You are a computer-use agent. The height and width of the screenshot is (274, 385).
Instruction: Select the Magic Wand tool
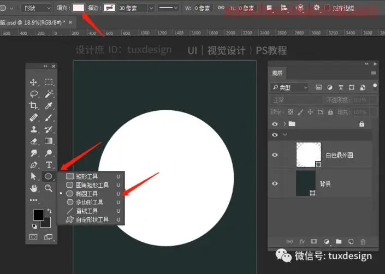[x=49, y=94]
